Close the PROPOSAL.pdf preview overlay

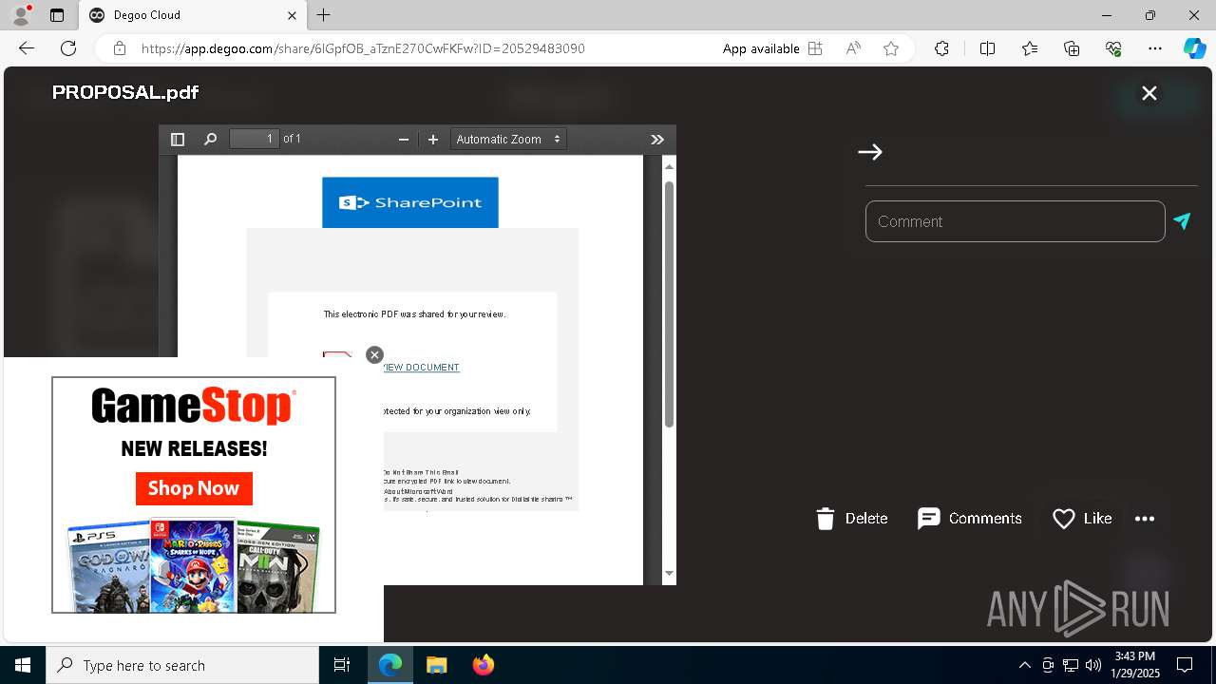pyautogui.click(x=1149, y=93)
